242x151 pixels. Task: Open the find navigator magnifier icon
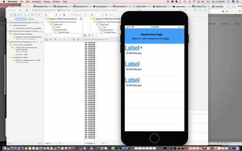point(22,15)
